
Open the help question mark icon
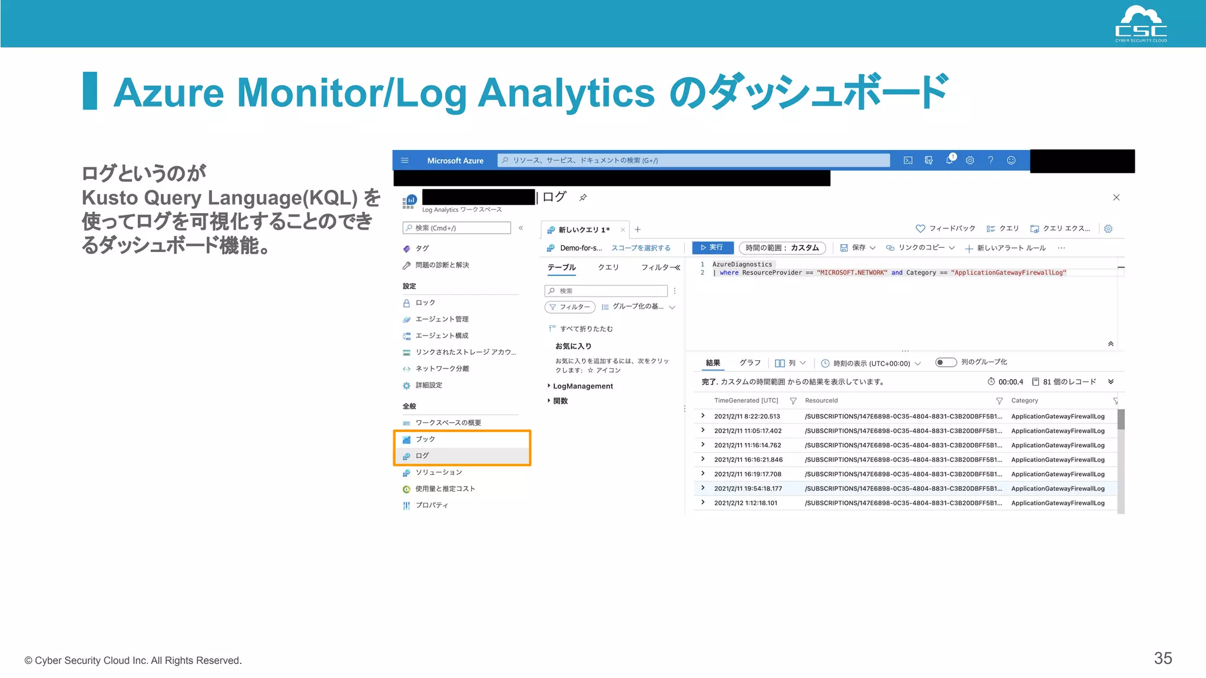pyautogui.click(x=990, y=160)
